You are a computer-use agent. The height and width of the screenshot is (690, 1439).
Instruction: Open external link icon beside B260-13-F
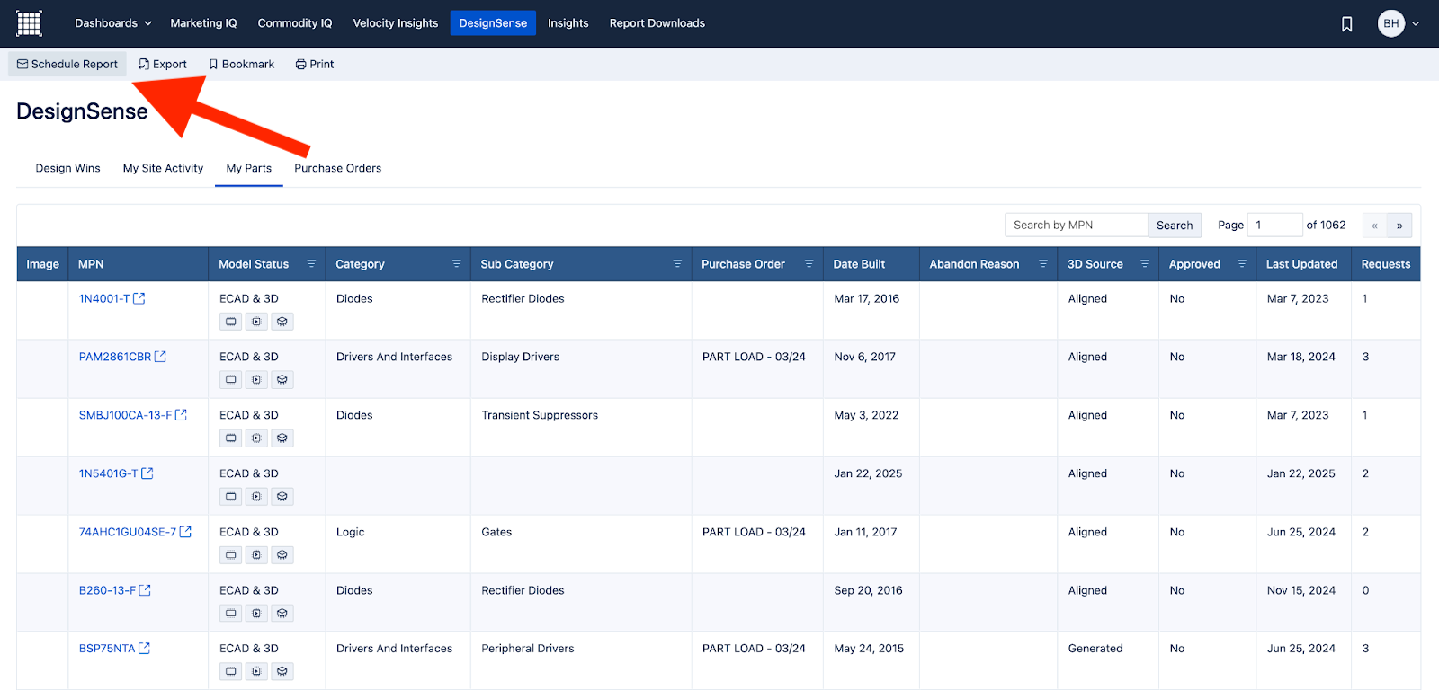pos(145,590)
